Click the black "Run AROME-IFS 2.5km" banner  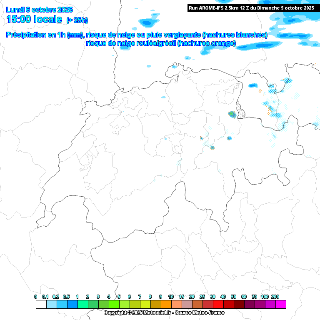click(251, 8)
